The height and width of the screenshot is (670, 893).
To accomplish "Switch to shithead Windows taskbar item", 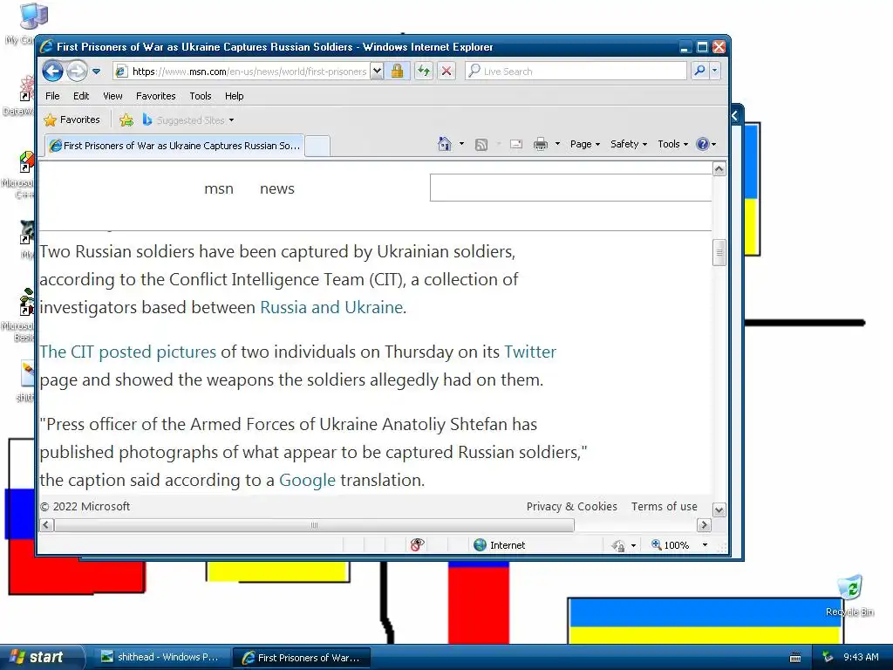I will click(x=160, y=657).
